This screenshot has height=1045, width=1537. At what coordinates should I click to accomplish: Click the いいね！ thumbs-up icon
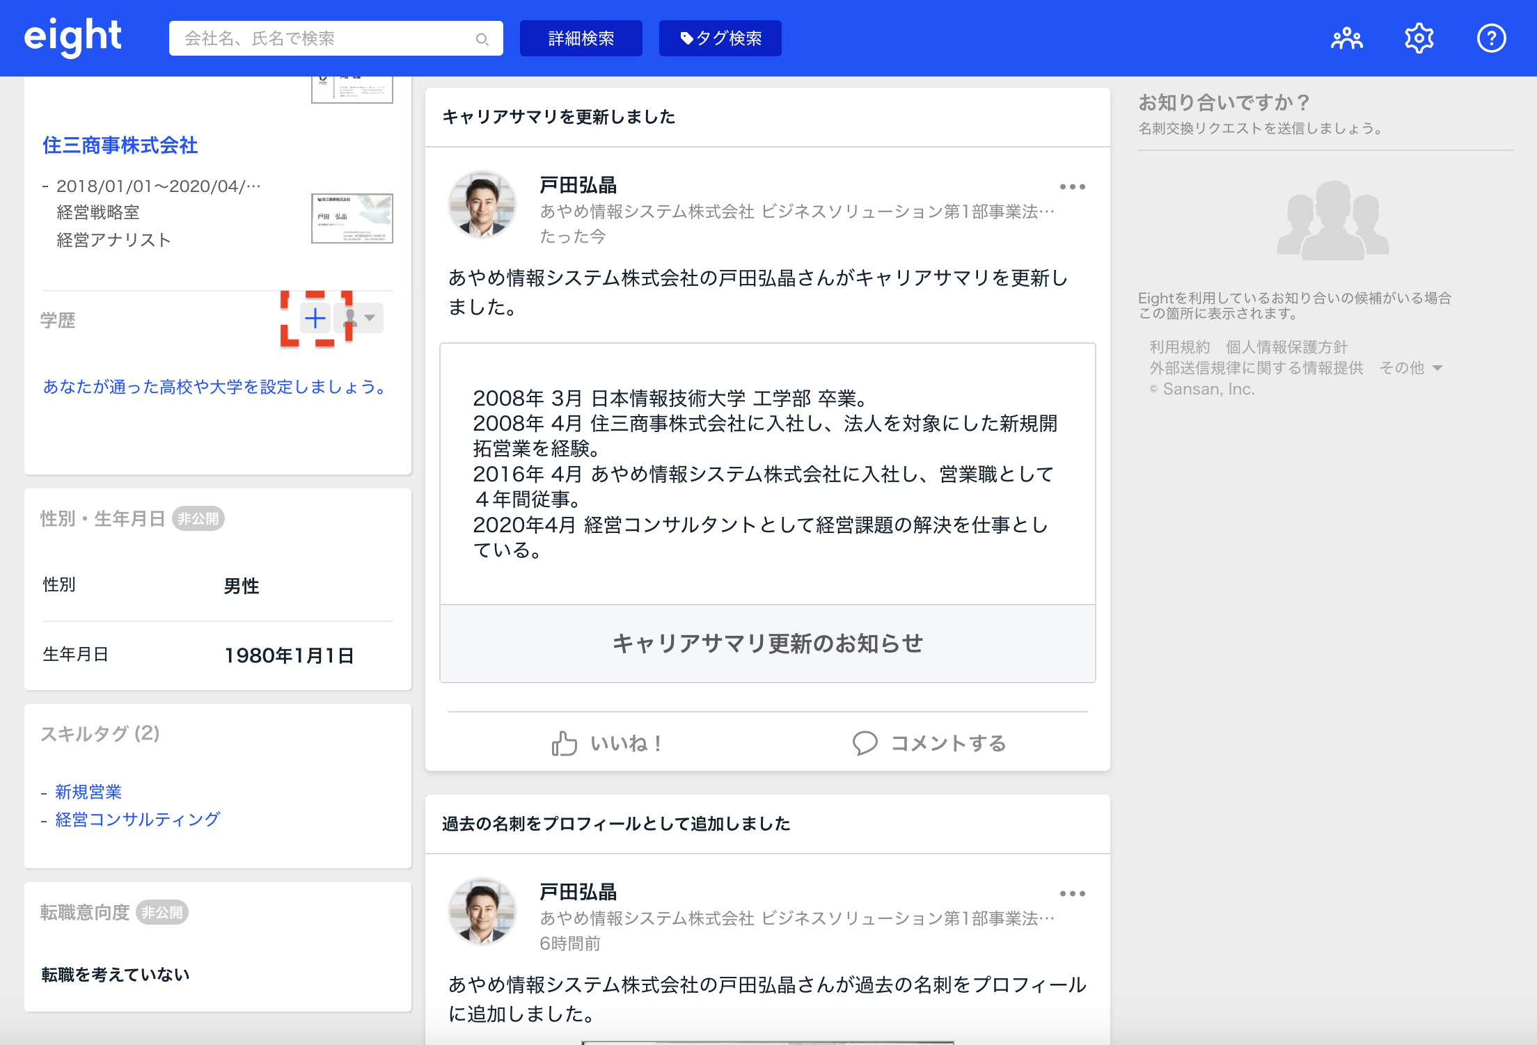565,743
